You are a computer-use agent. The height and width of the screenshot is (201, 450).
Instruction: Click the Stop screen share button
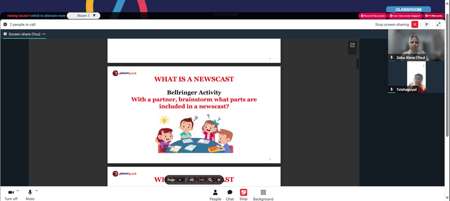pyautogui.click(x=243, y=195)
